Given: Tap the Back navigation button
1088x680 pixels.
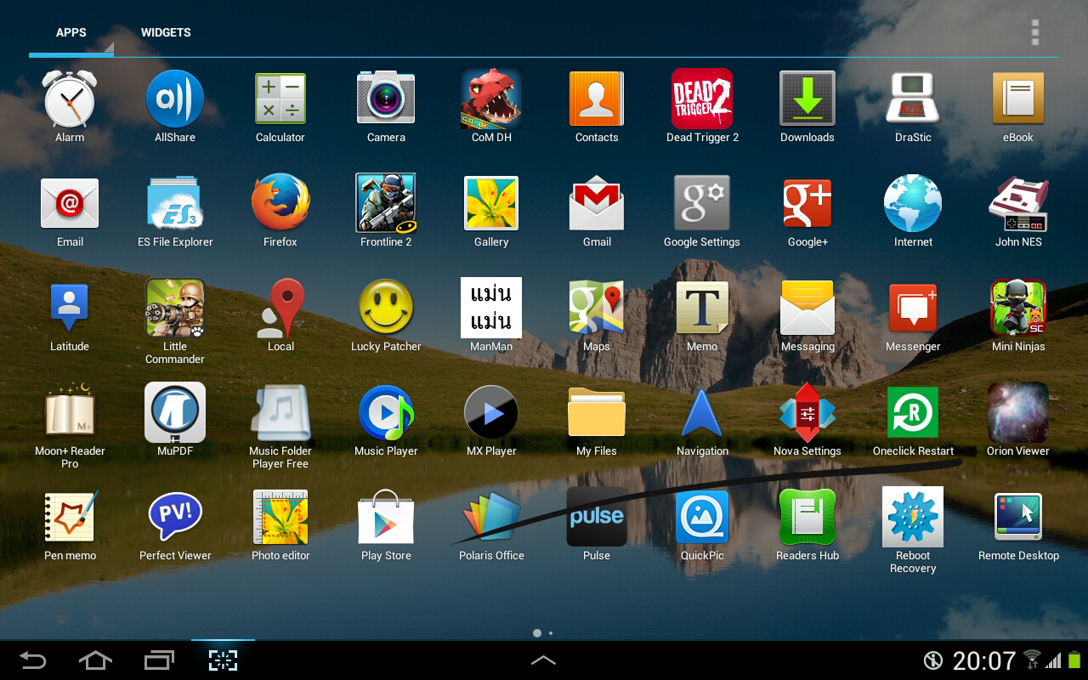Looking at the screenshot, I should [33, 660].
